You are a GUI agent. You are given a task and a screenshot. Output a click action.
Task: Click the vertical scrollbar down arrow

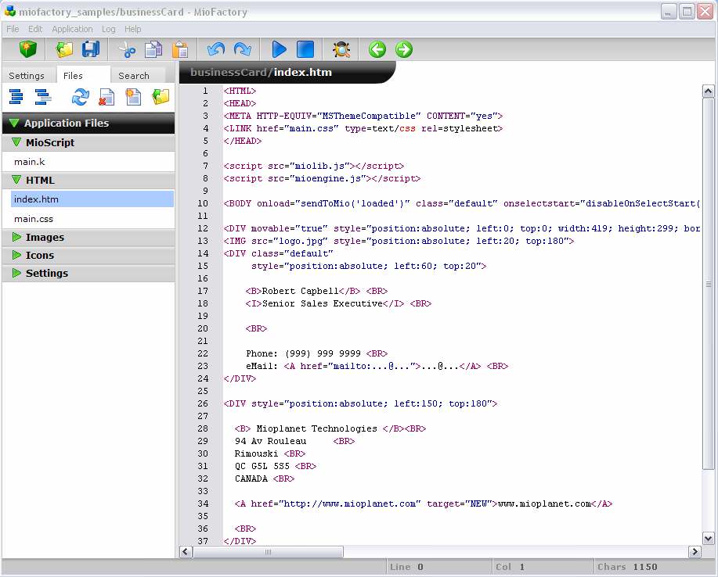coord(708,538)
